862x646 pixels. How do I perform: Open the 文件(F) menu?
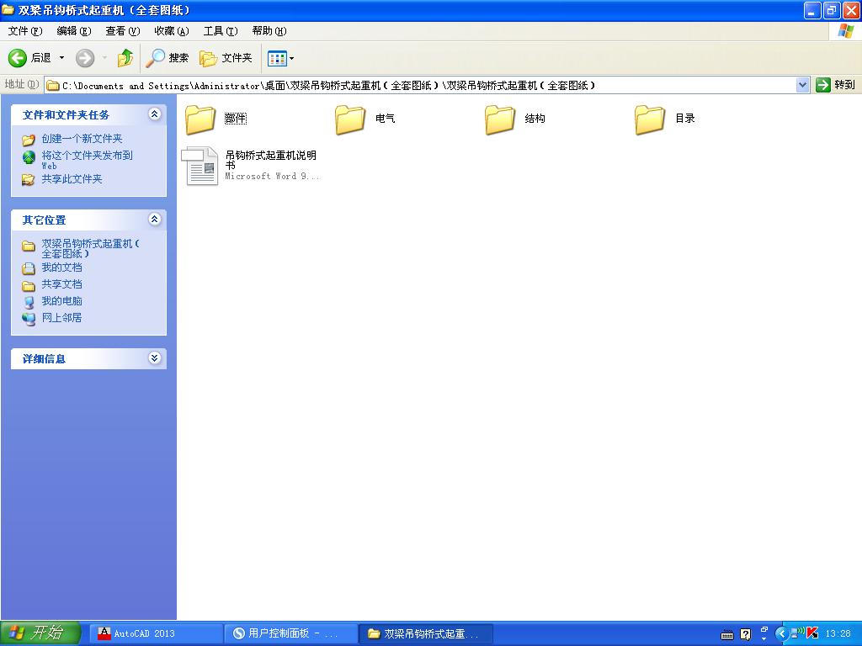tap(24, 31)
